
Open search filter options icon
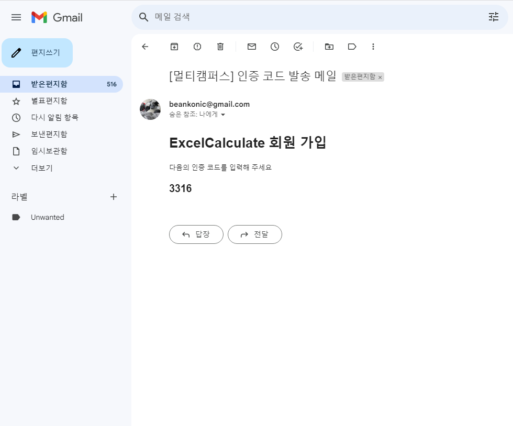pyautogui.click(x=493, y=17)
